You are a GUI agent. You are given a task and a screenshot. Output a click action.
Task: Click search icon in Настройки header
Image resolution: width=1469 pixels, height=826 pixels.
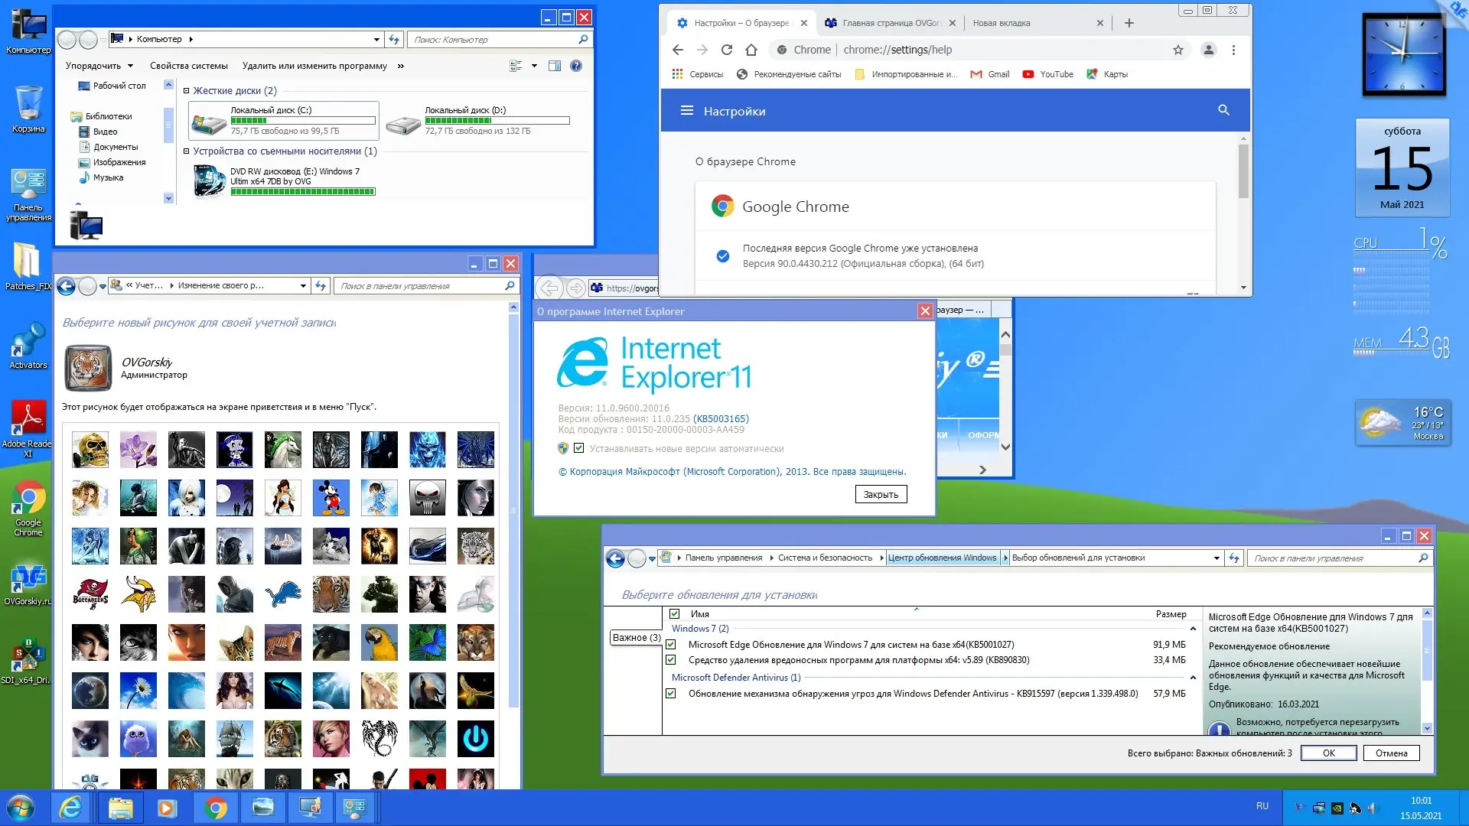tap(1223, 110)
